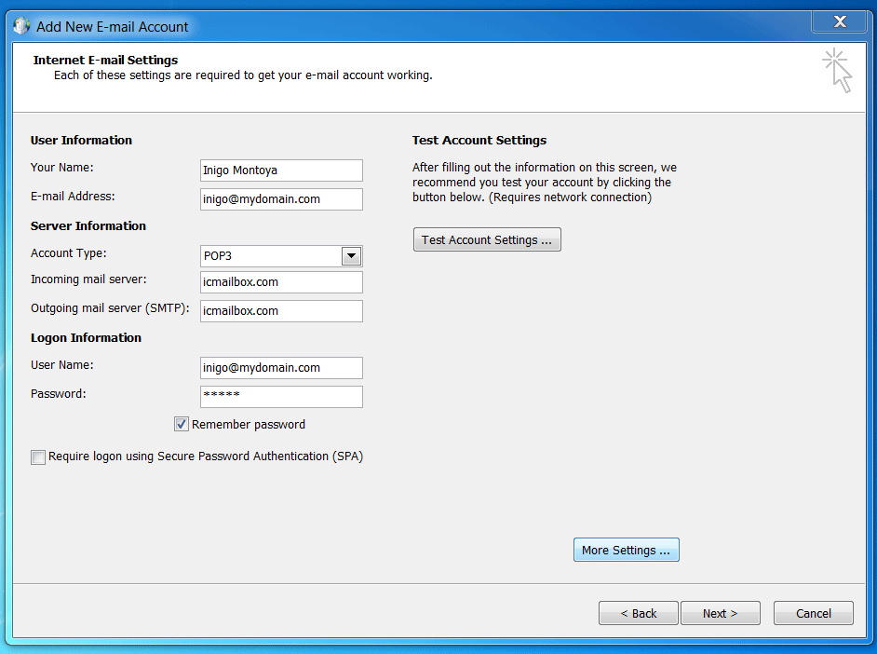Click the POP3 text in Account Type box

(x=216, y=256)
